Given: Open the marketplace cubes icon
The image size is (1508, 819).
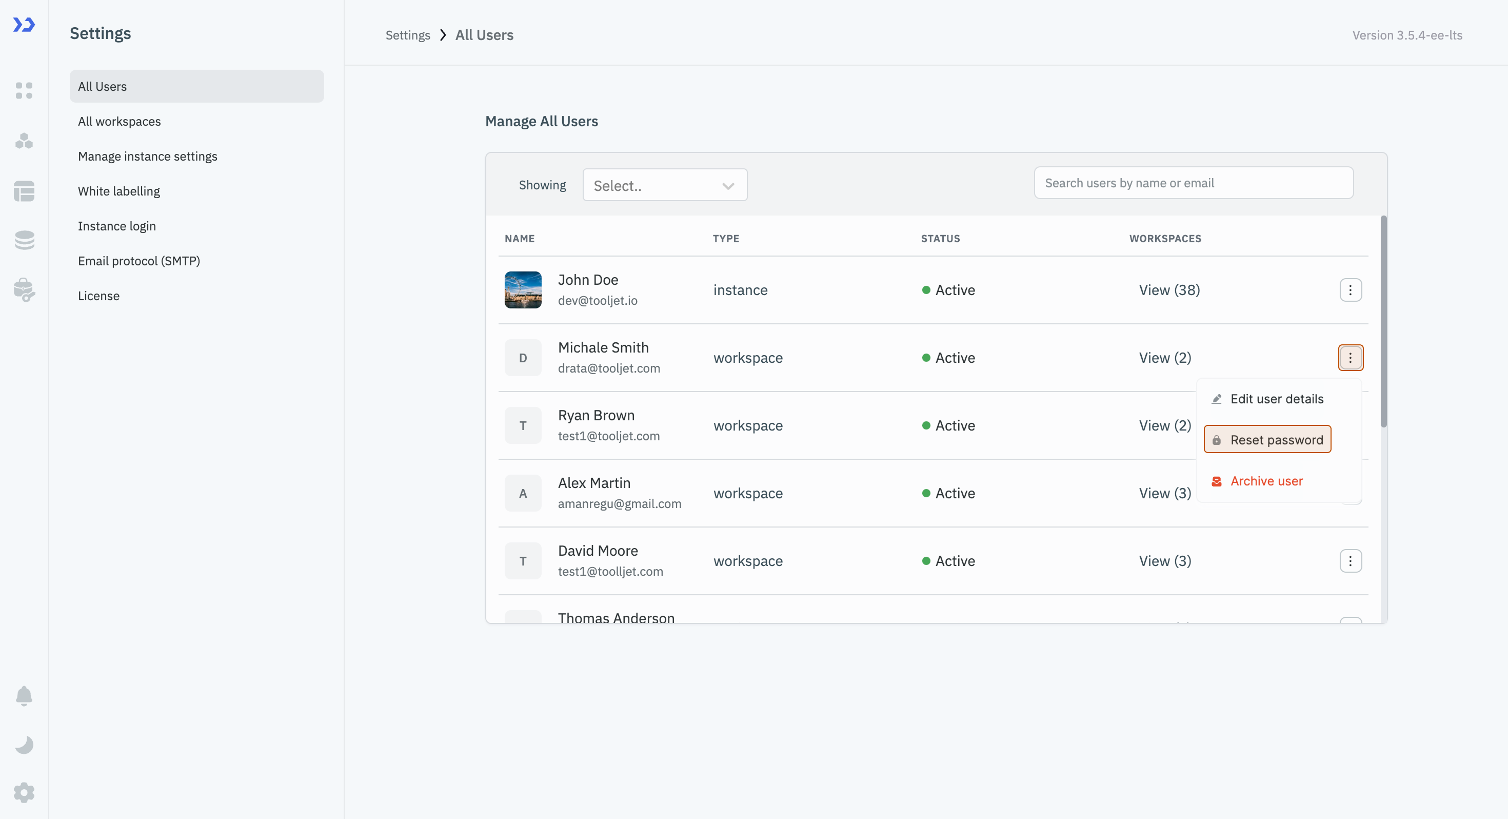Looking at the screenshot, I should click(x=24, y=141).
